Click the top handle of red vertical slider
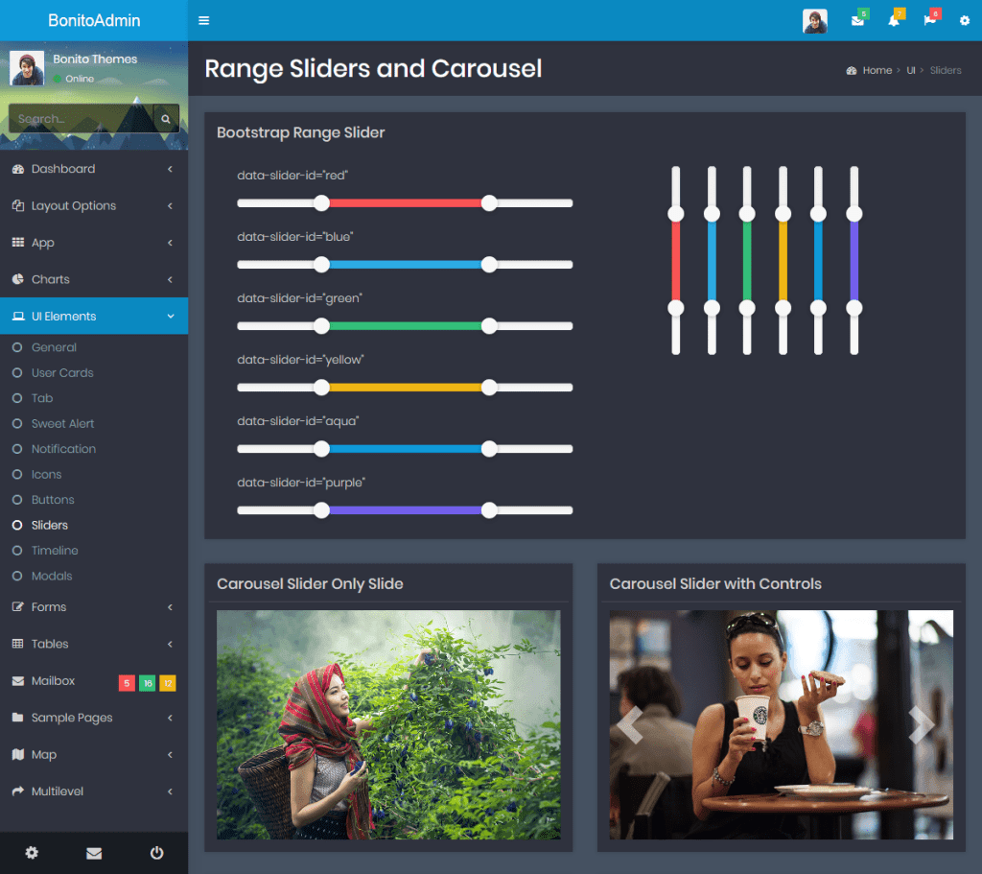 [x=676, y=214]
